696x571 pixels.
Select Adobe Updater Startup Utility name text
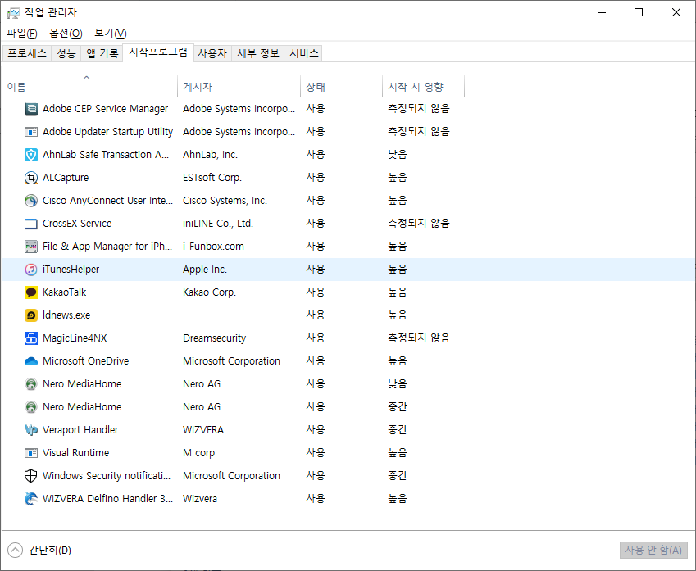tap(107, 132)
